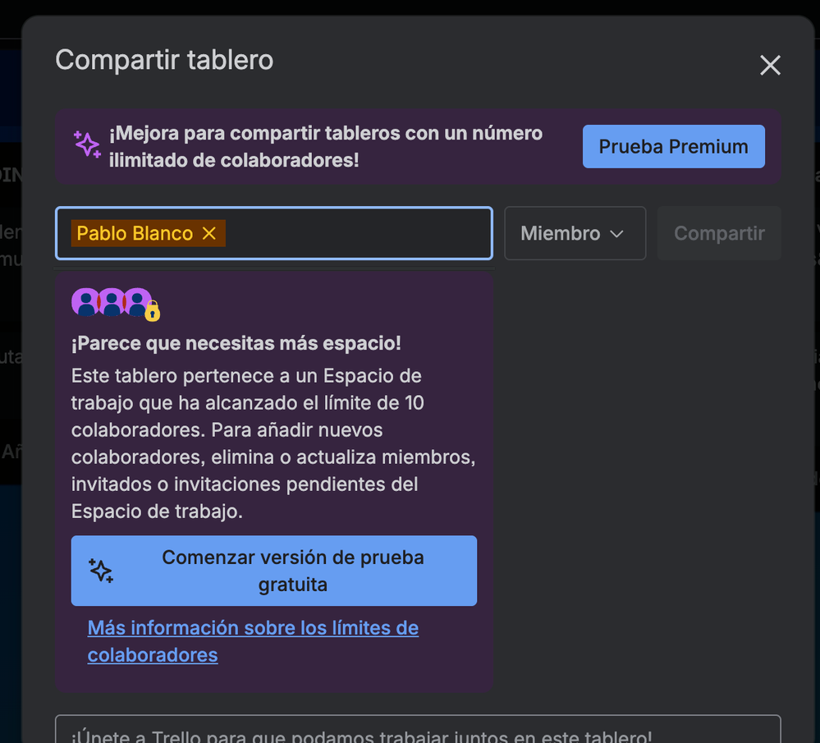This screenshot has width=820, height=743.
Task: Remove Pablo Blanco by clicking its X icon
Action: click(x=208, y=233)
